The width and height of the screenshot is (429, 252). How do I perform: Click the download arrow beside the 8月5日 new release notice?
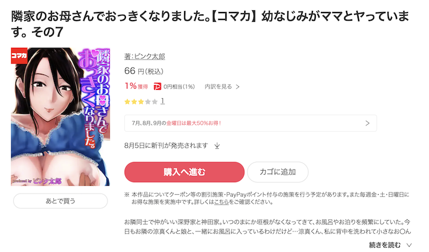point(217,145)
